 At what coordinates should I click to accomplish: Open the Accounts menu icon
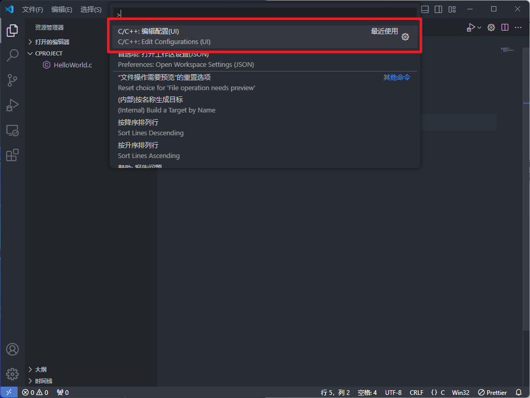pyautogui.click(x=12, y=349)
